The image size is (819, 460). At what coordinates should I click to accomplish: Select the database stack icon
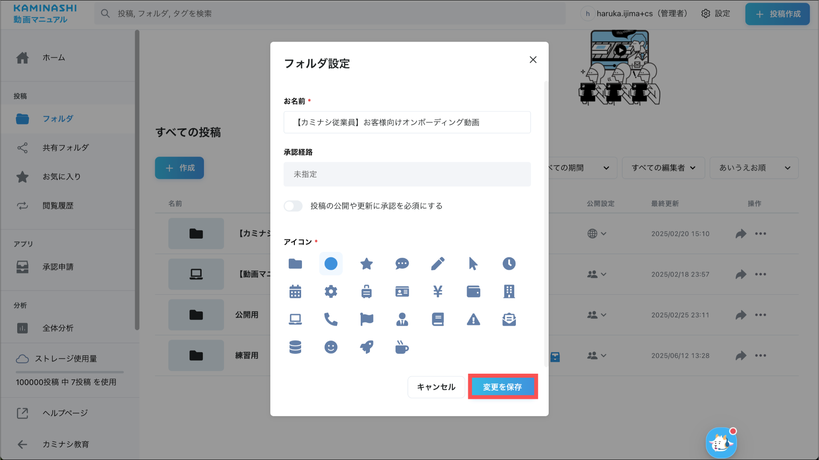tap(295, 347)
